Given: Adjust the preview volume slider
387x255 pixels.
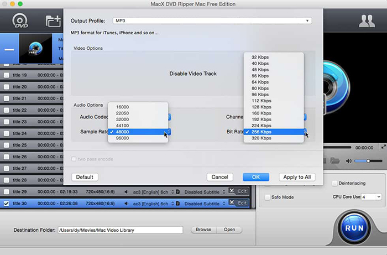Looking at the screenshot, I should click(368, 161).
